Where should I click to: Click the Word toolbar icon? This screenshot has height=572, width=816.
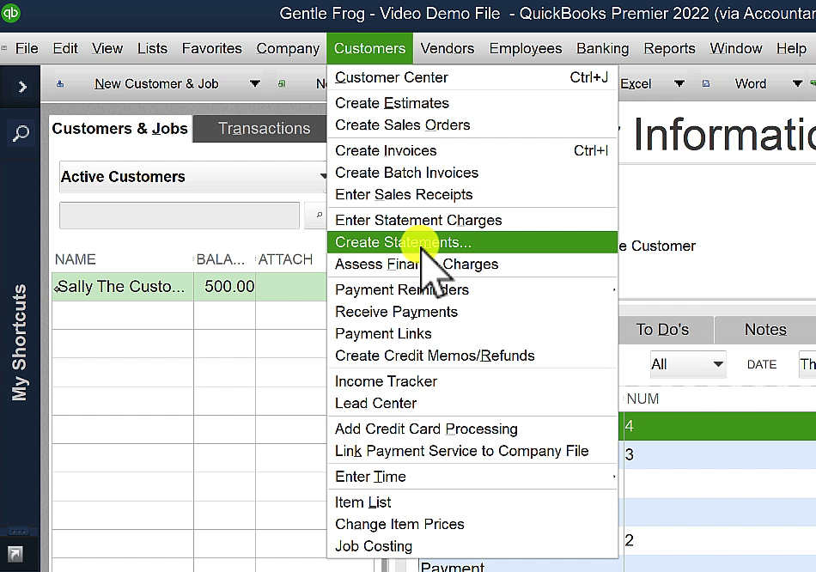[x=706, y=84]
